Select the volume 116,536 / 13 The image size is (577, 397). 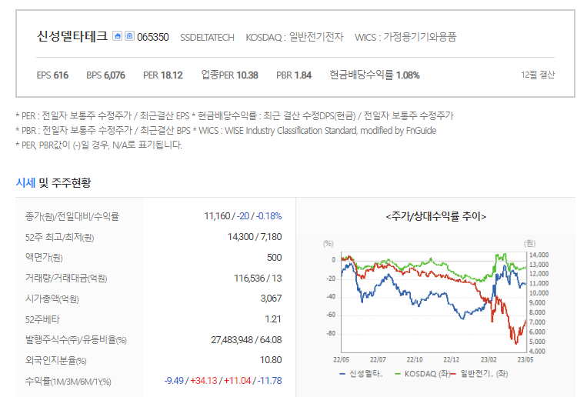pos(258,279)
